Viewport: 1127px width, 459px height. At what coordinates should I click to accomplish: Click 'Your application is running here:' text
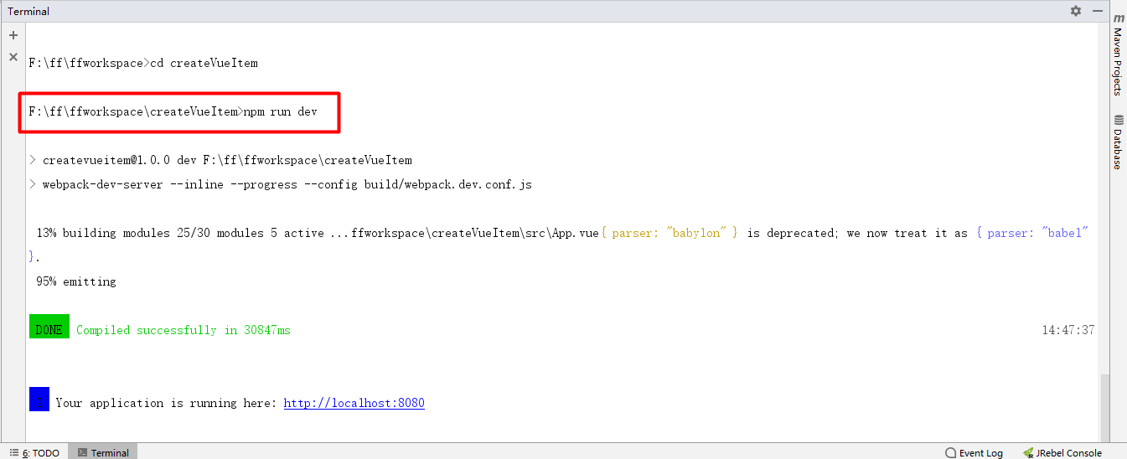(x=166, y=403)
